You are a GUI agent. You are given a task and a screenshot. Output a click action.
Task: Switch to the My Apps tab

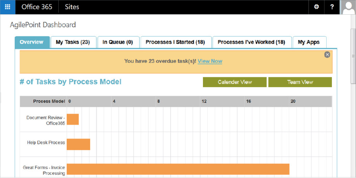coord(309,42)
